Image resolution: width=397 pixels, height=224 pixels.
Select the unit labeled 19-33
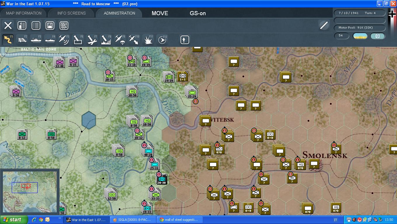[x=147, y=208]
